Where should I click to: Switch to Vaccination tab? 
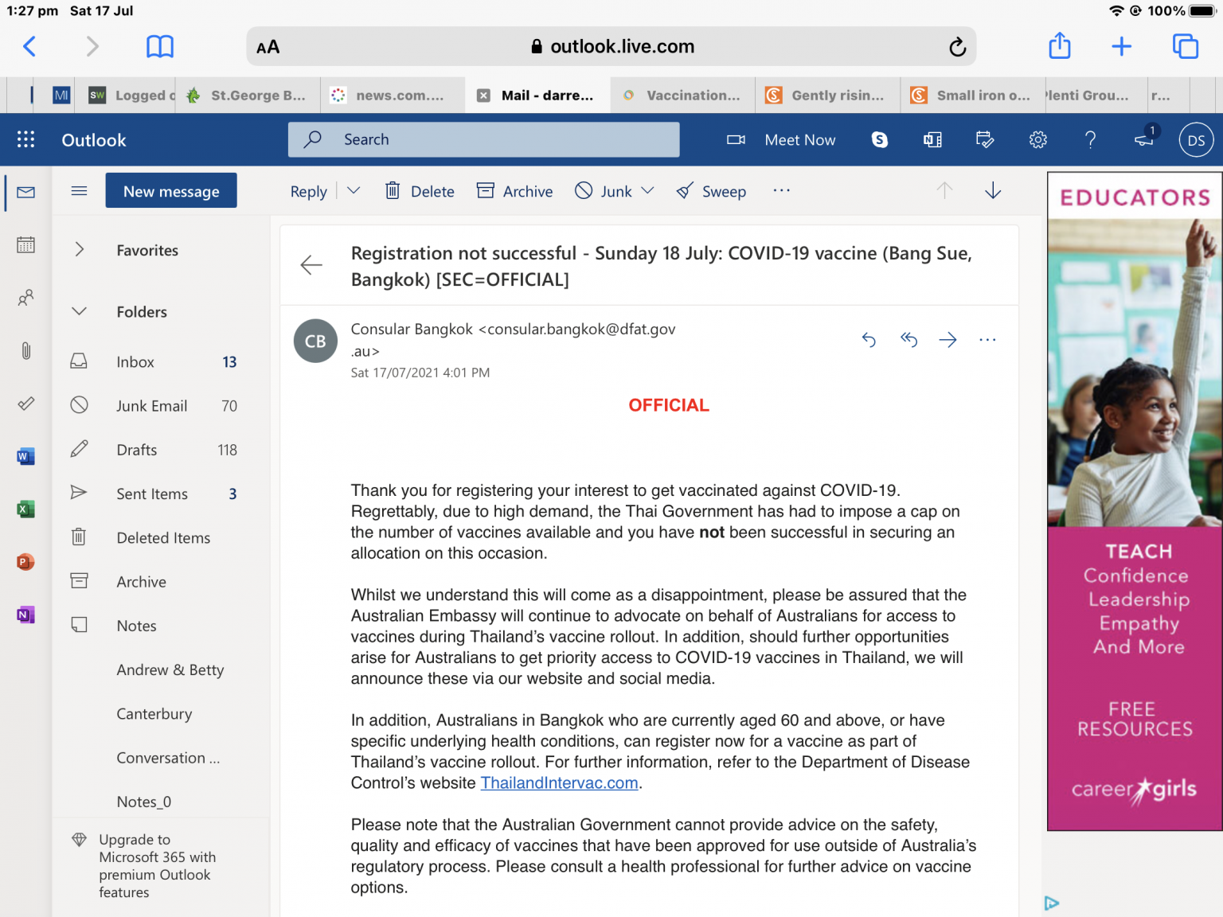(x=683, y=96)
